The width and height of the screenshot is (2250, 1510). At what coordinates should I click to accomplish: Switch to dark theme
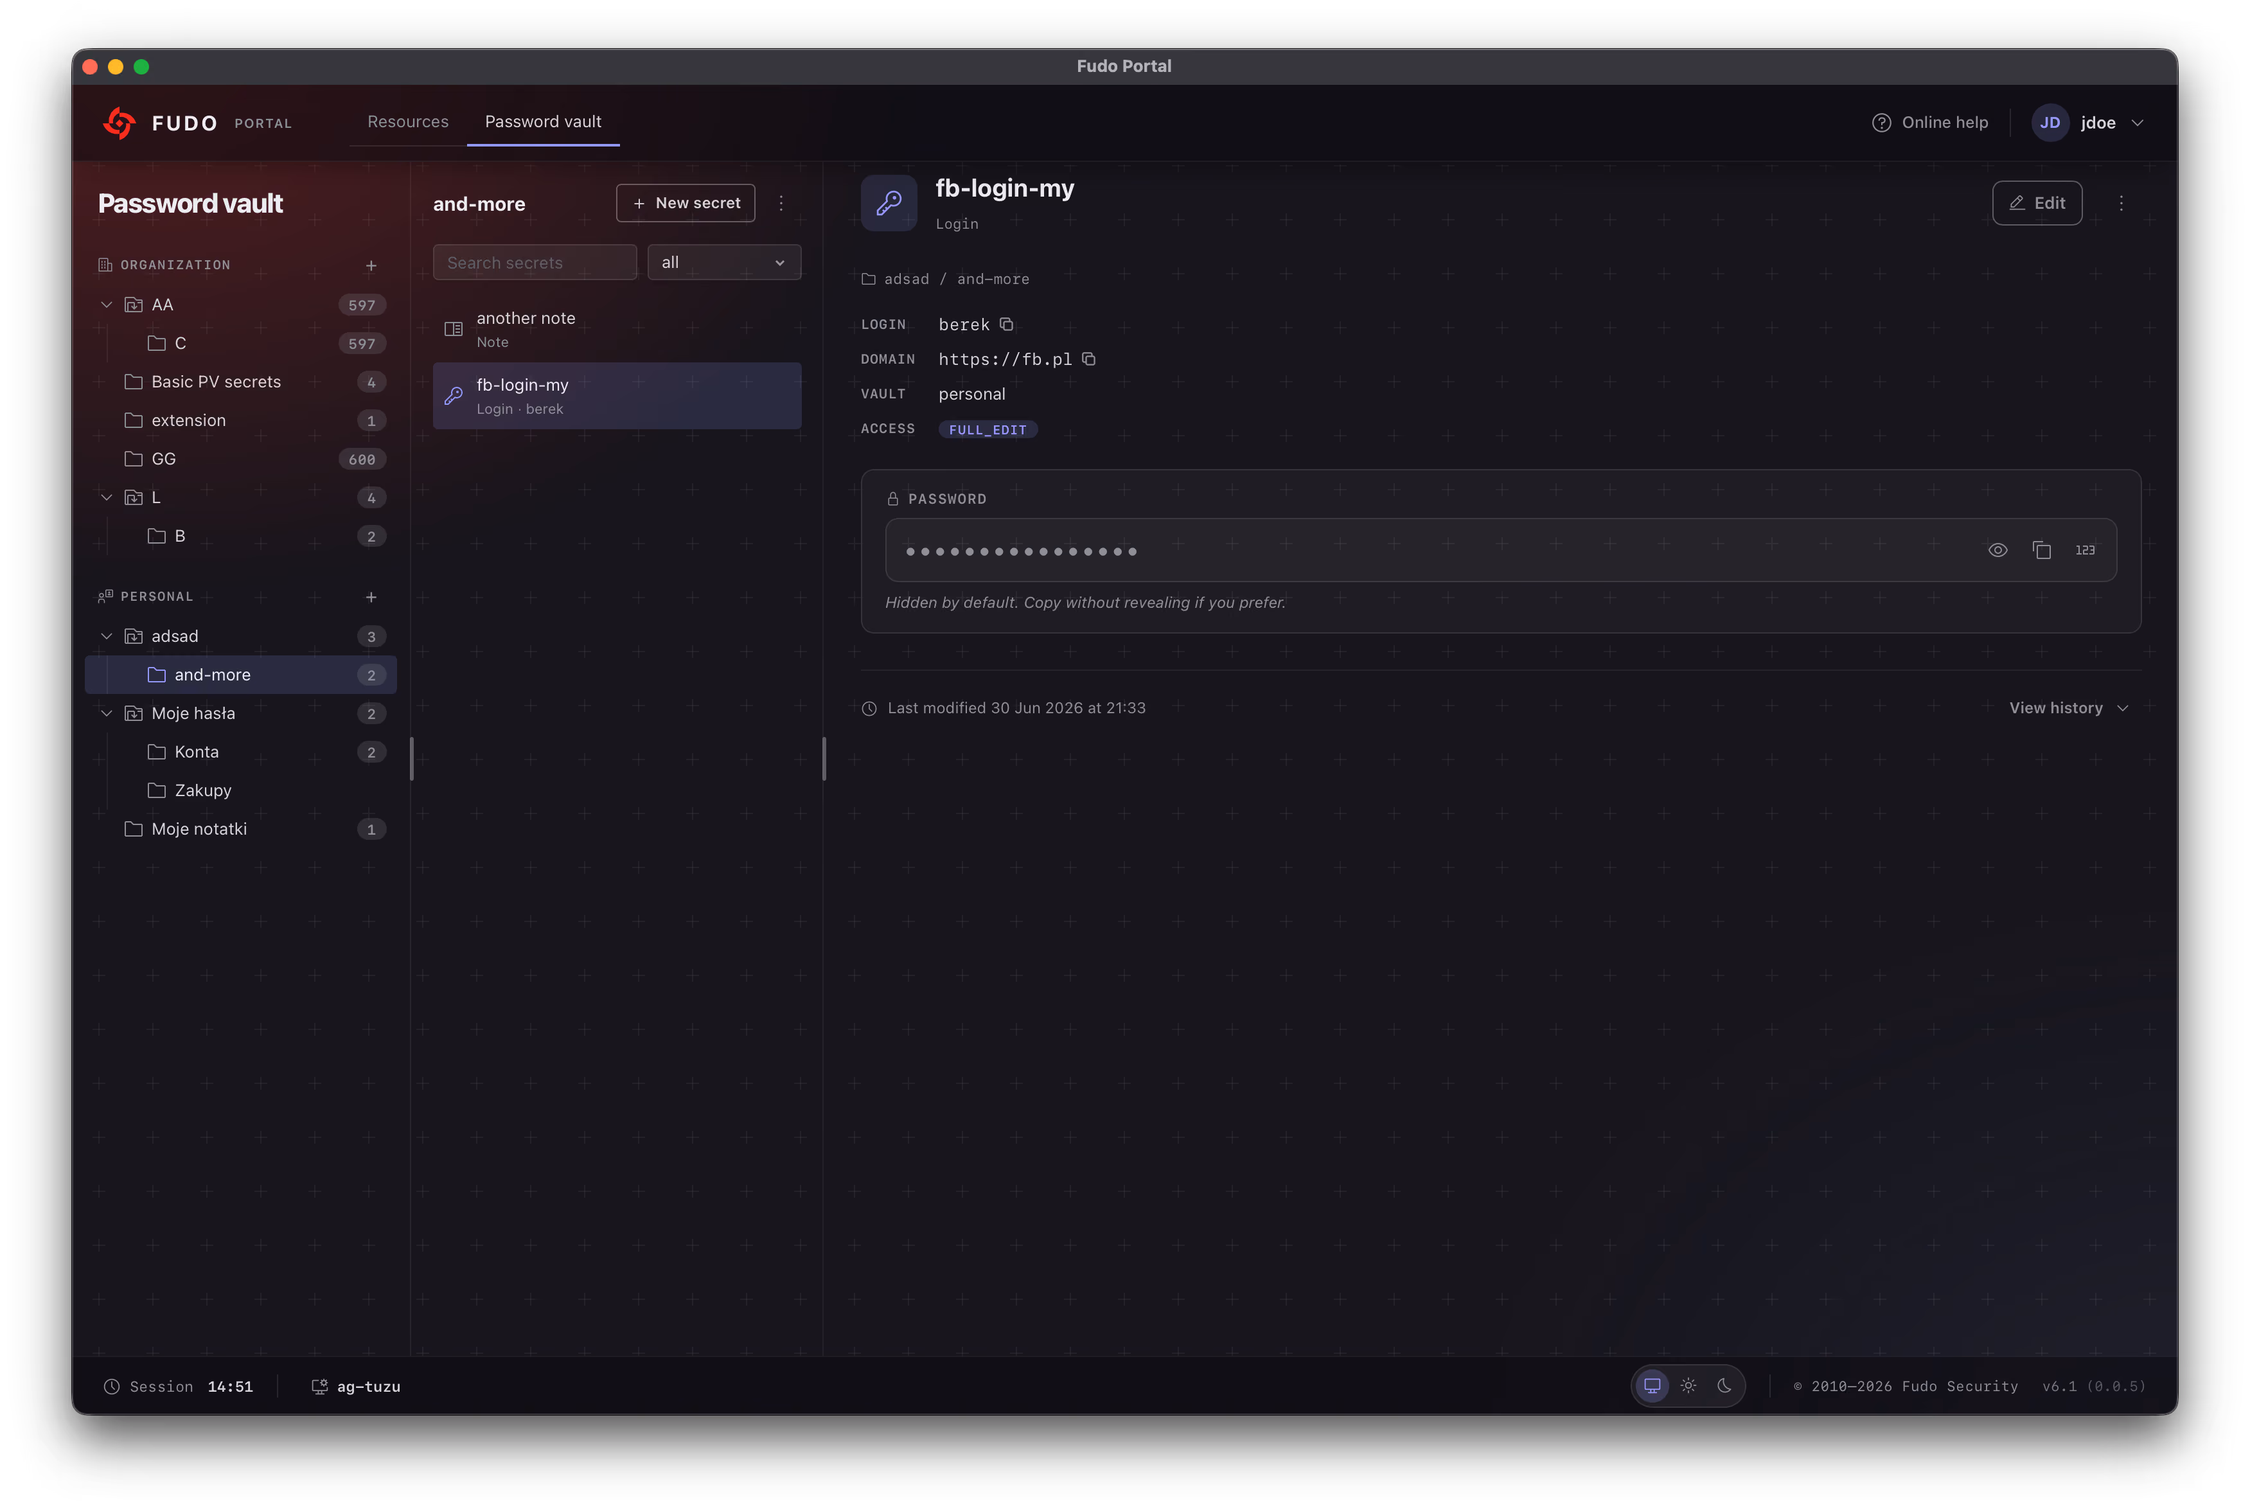point(1724,1386)
